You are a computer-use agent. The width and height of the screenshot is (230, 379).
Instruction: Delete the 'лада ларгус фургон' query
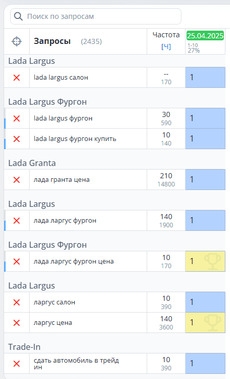coord(16,221)
